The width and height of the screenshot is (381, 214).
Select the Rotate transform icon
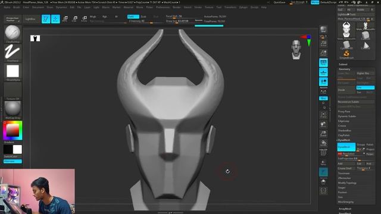pos(84,19)
